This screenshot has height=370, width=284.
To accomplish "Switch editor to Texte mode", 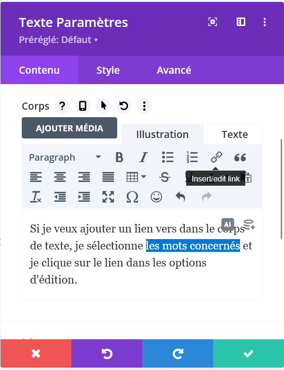I will [x=234, y=134].
